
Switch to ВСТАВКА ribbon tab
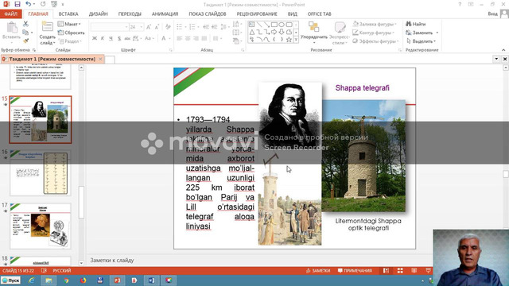(68, 14)
